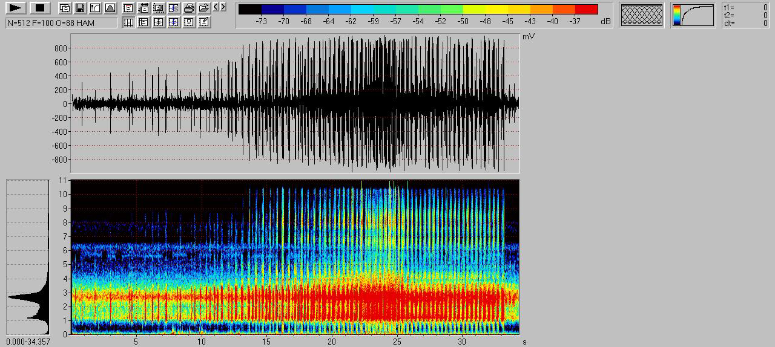Toggle the pressed layout button in second toolbar row
Viewport: 775px width, 347px height.
point(128,22)
